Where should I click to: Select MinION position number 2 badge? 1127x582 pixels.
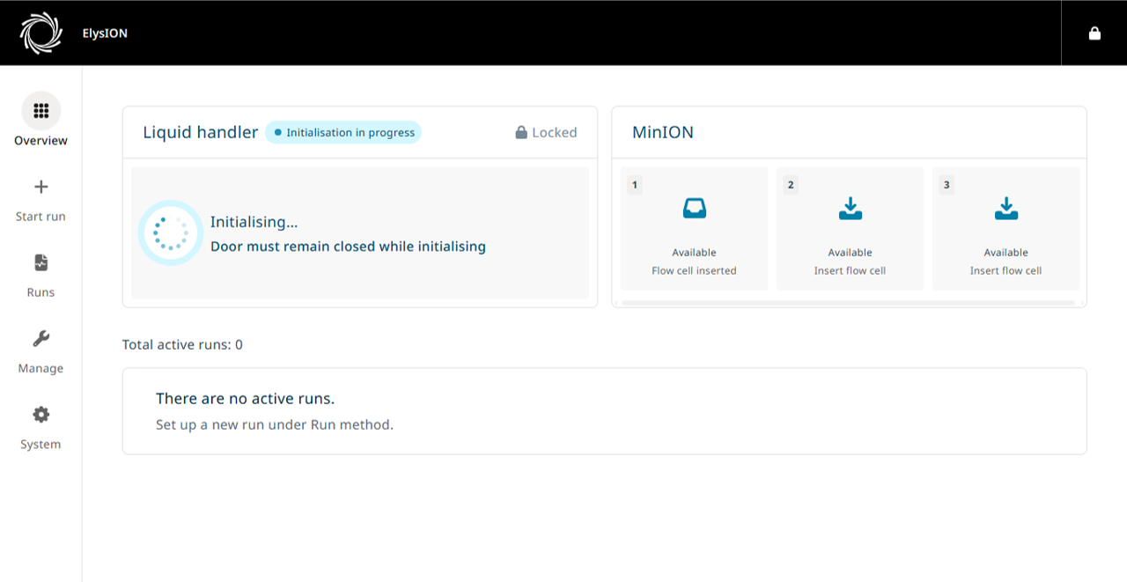pos(791,185)
